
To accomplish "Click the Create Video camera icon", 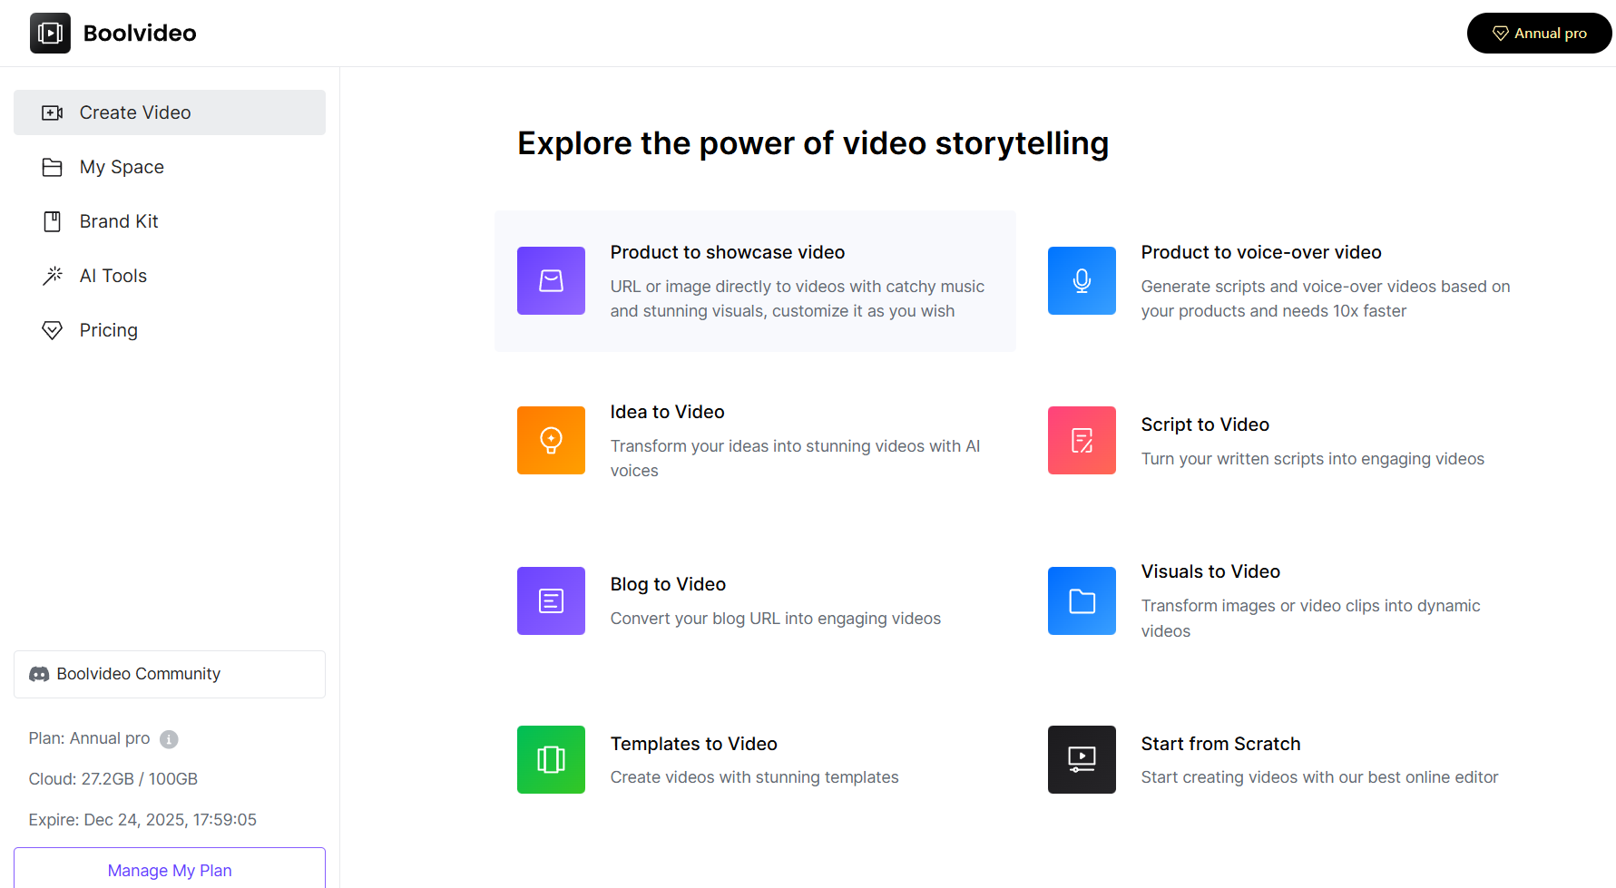I will coord(53,112).
